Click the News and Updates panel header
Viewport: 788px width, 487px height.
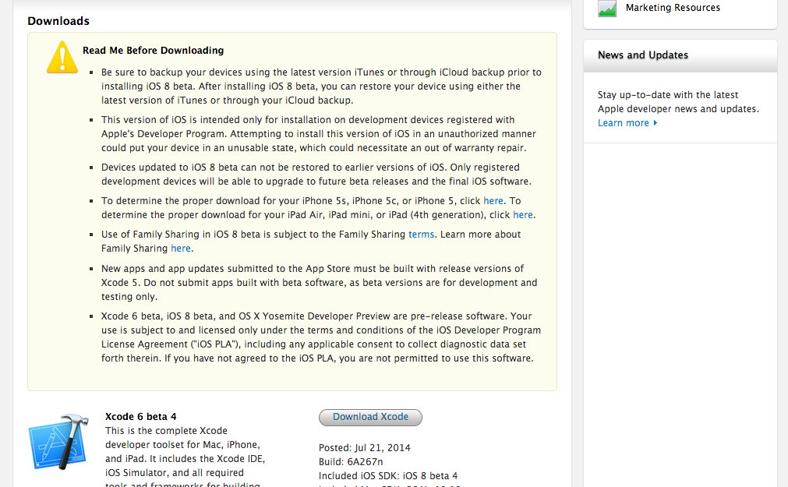pos(643,55)
